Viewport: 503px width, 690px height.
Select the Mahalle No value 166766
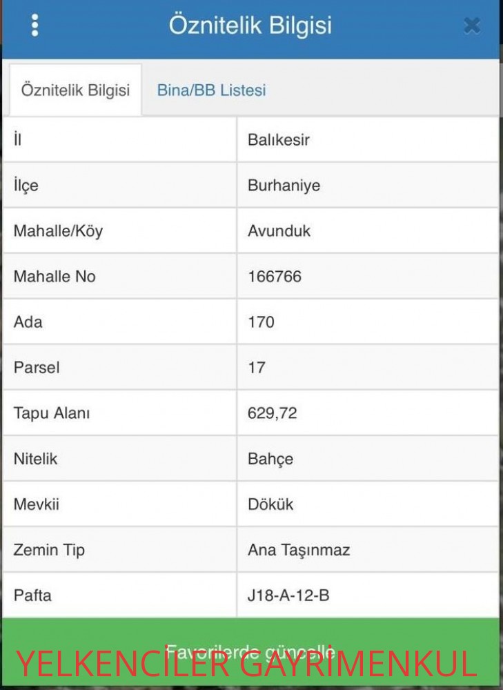point(275,277)
